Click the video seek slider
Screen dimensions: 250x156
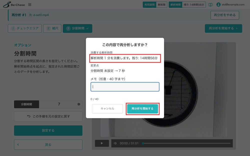click(x=186, y=143)
